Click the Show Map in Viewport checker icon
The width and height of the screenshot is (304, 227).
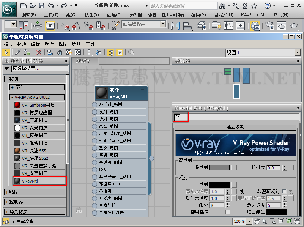pos(68,52)
